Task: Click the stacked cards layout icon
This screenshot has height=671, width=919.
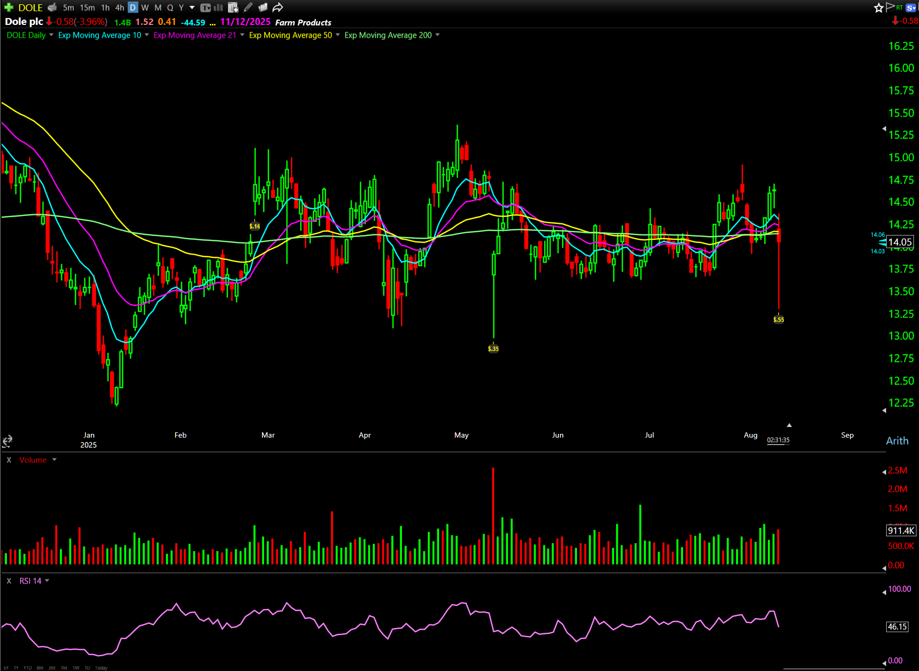Action: pyautogui.click(x=262, y=7)
